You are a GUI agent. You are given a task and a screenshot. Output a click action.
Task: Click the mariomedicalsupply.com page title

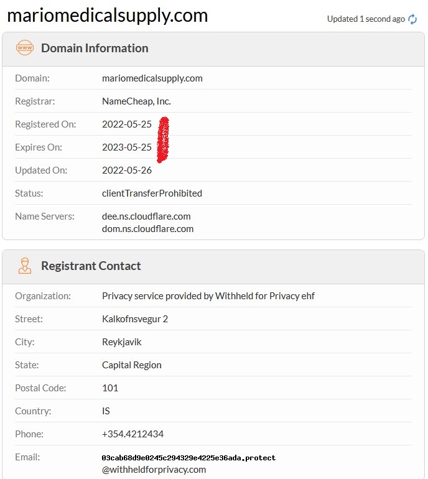107,16
